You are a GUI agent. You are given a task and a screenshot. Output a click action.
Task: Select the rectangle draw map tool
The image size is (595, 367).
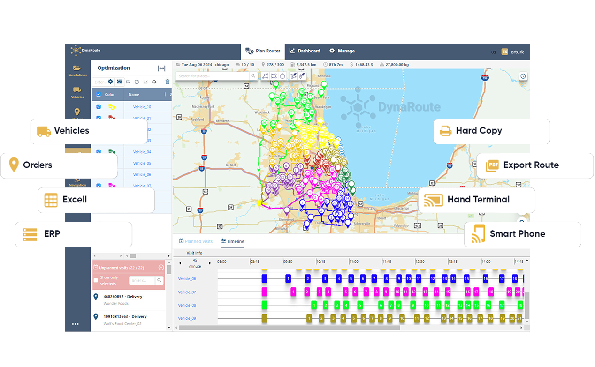(x=274, y=75)
